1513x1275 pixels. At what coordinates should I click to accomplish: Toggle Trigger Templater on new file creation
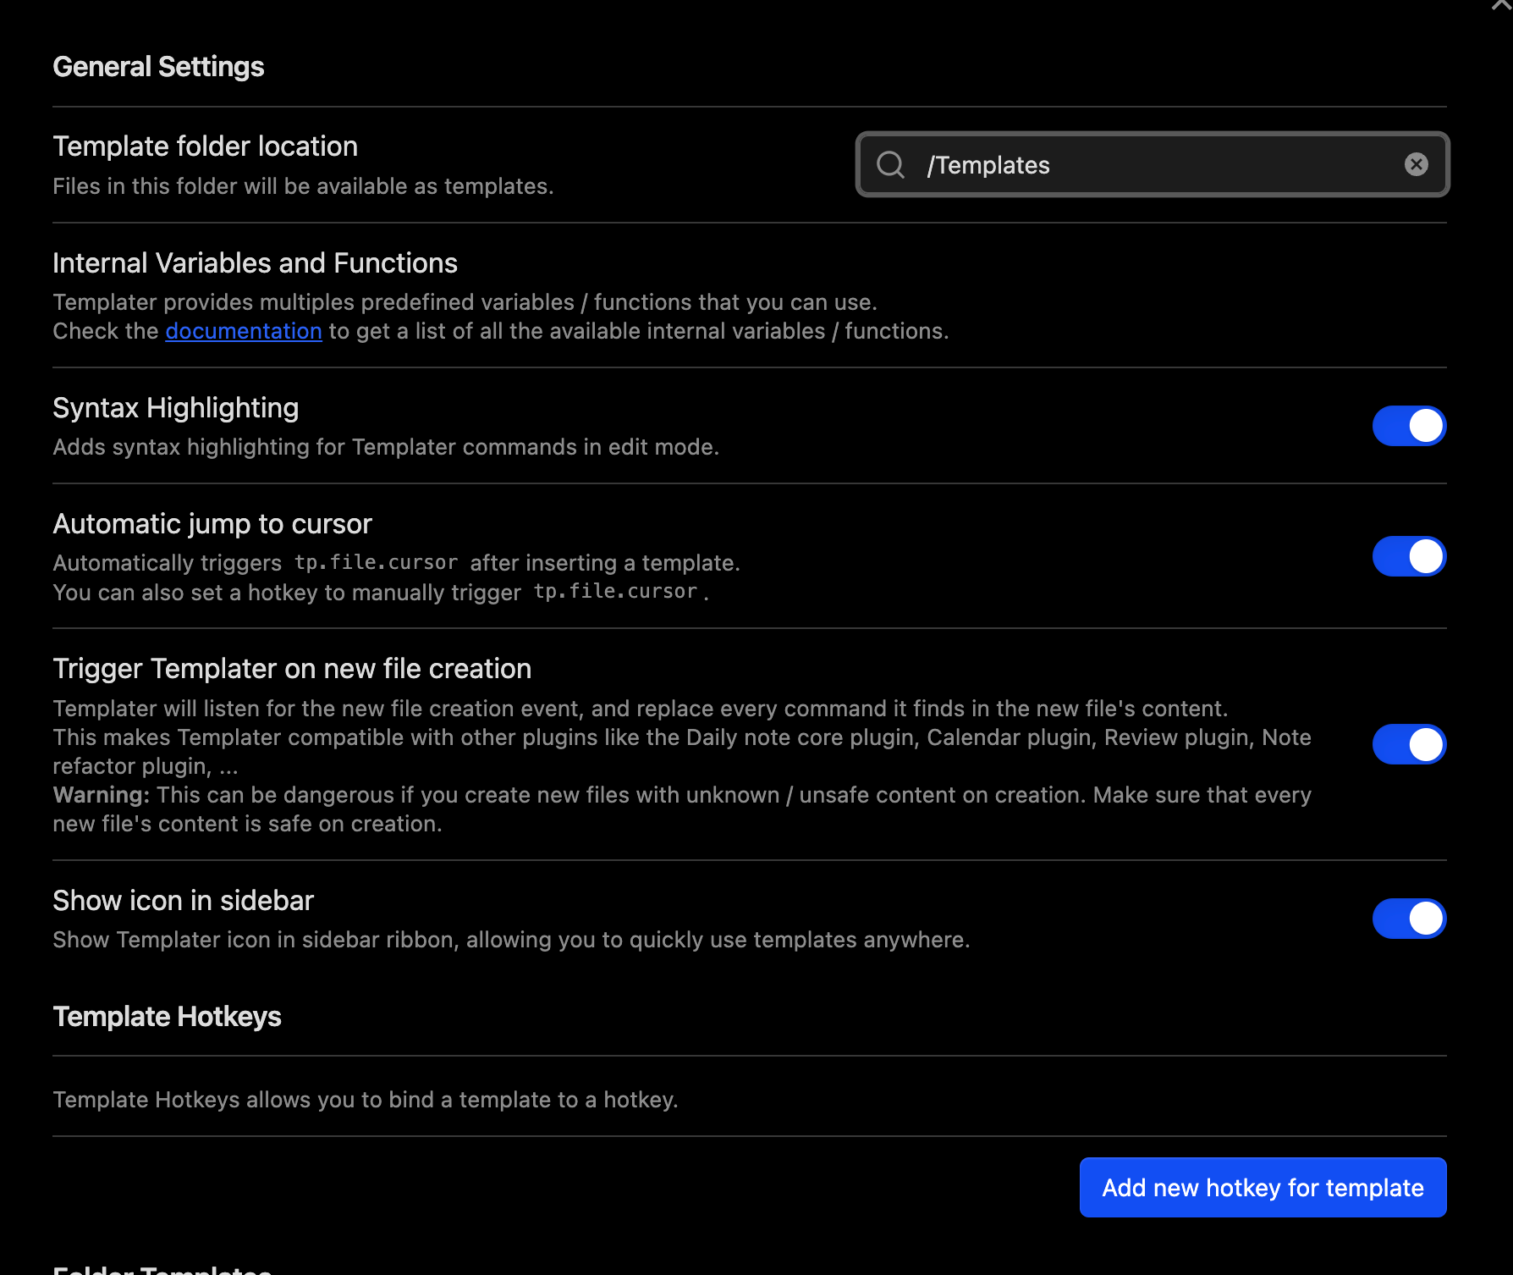tap(1409, 744)
